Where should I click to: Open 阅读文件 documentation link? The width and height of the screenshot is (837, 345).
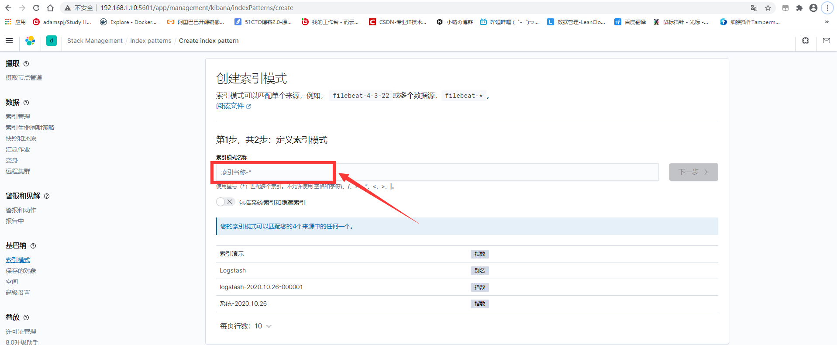[x=233, y=106]
